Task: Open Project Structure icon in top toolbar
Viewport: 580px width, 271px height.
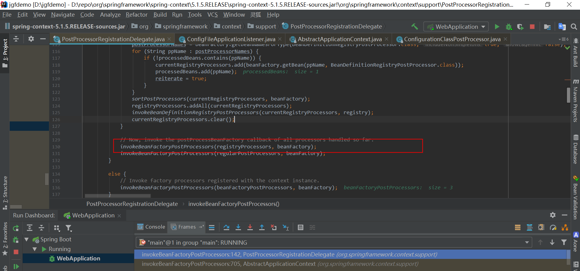Action: pyautogui.click(x=547, y=27)
